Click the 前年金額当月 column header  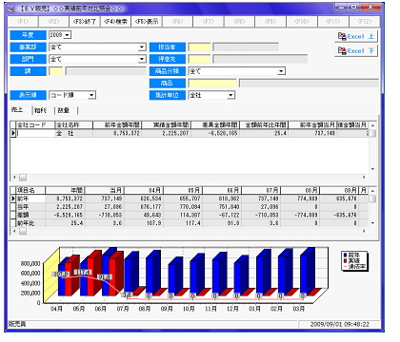point(312,125)
